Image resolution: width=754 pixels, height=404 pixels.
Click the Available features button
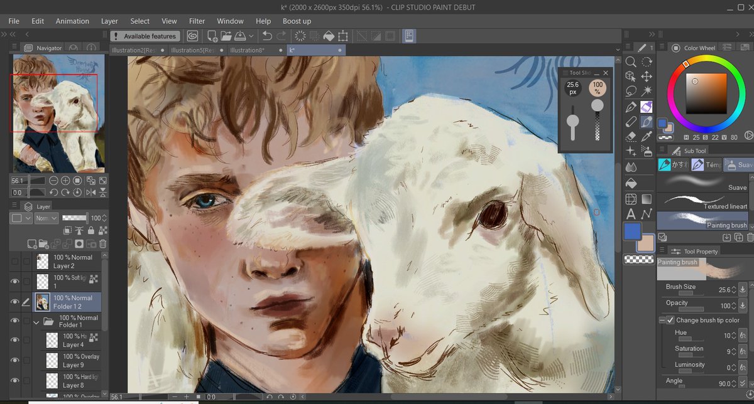click(x=146, y=36)
